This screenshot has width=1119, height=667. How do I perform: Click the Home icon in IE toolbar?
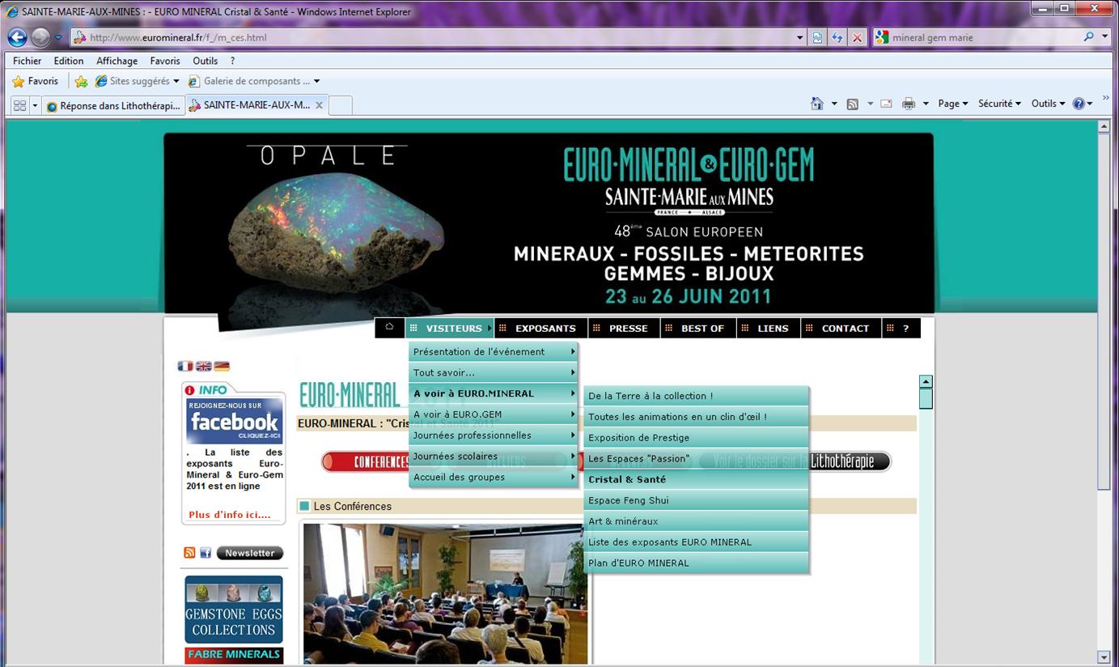(x=817, y=104)
